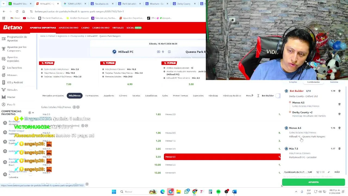
Task: Click the add icon in Competencias Favoritas
Action: 30,113
